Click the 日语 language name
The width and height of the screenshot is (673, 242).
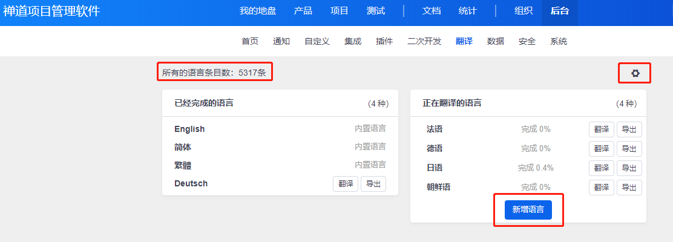(435, 168)
